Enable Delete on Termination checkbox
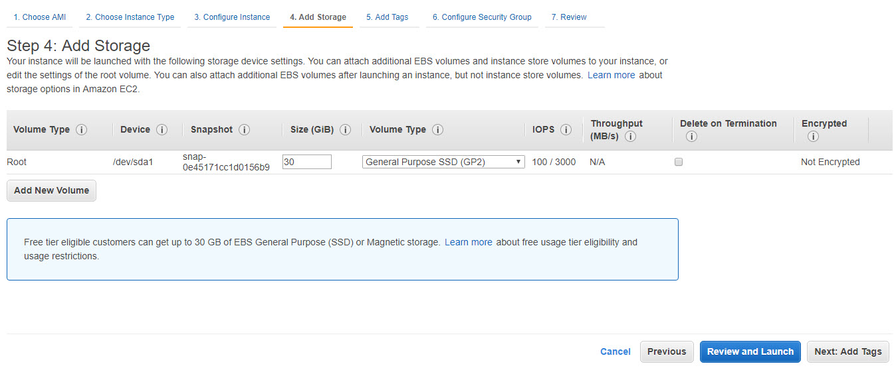 pyautogui.click(x=679, y=162)
